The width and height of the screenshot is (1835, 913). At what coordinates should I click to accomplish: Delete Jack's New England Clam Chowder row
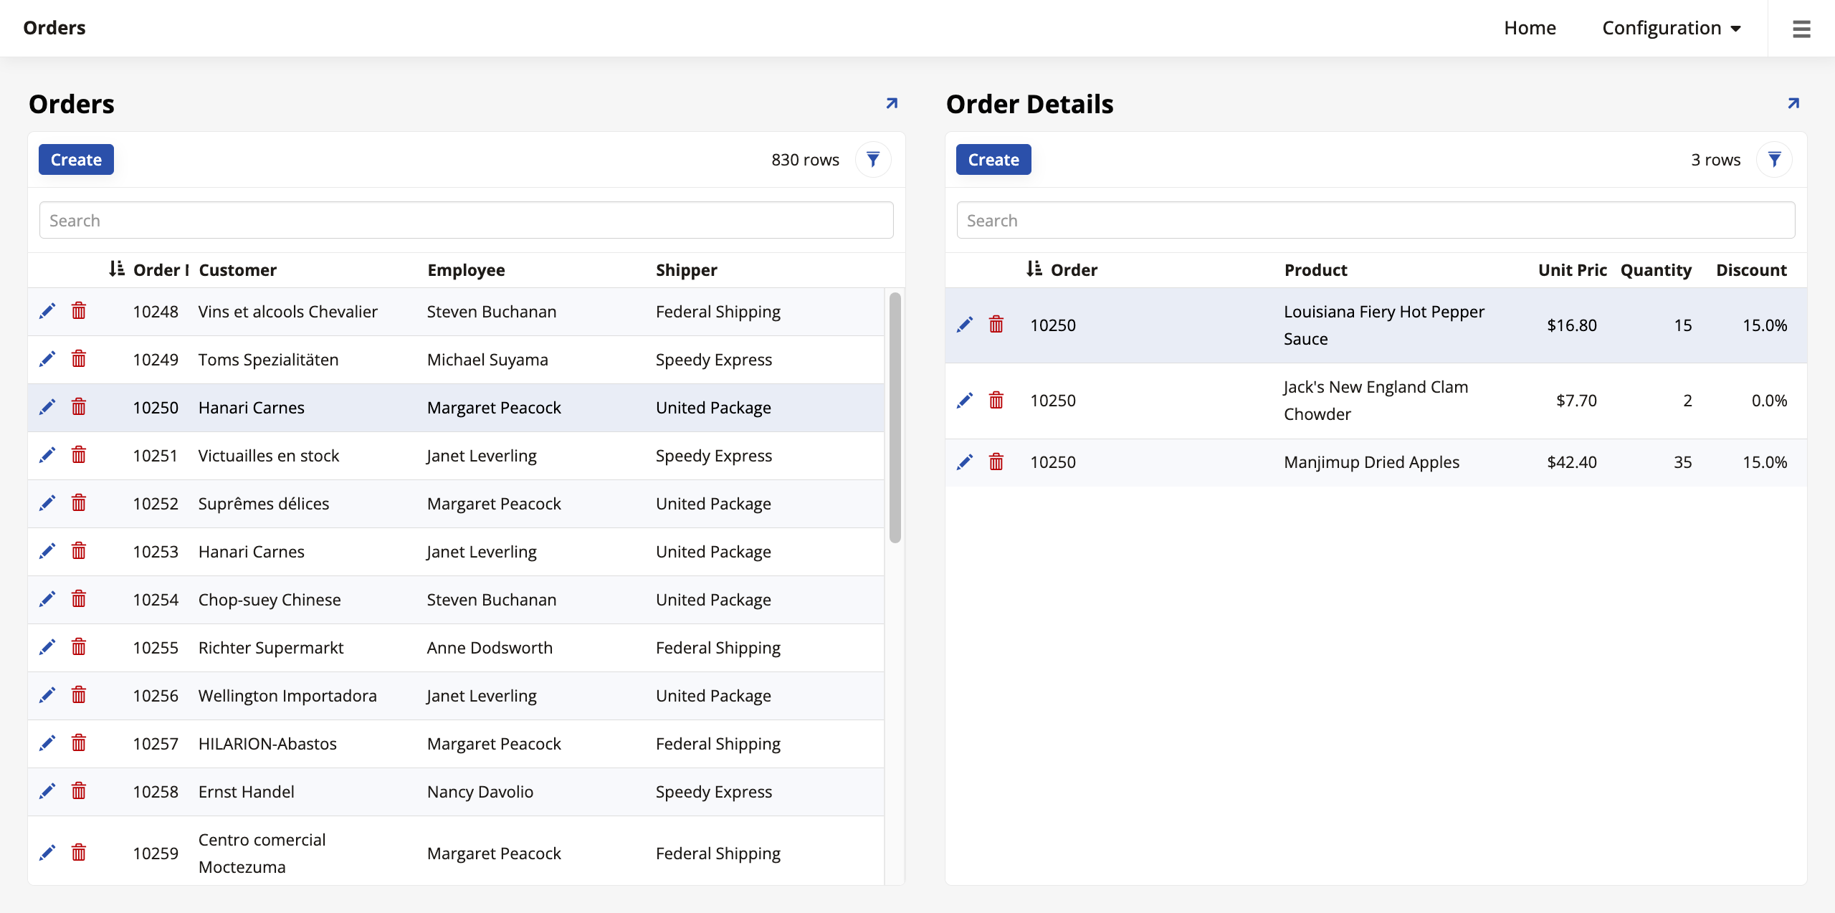pos(996,400)
